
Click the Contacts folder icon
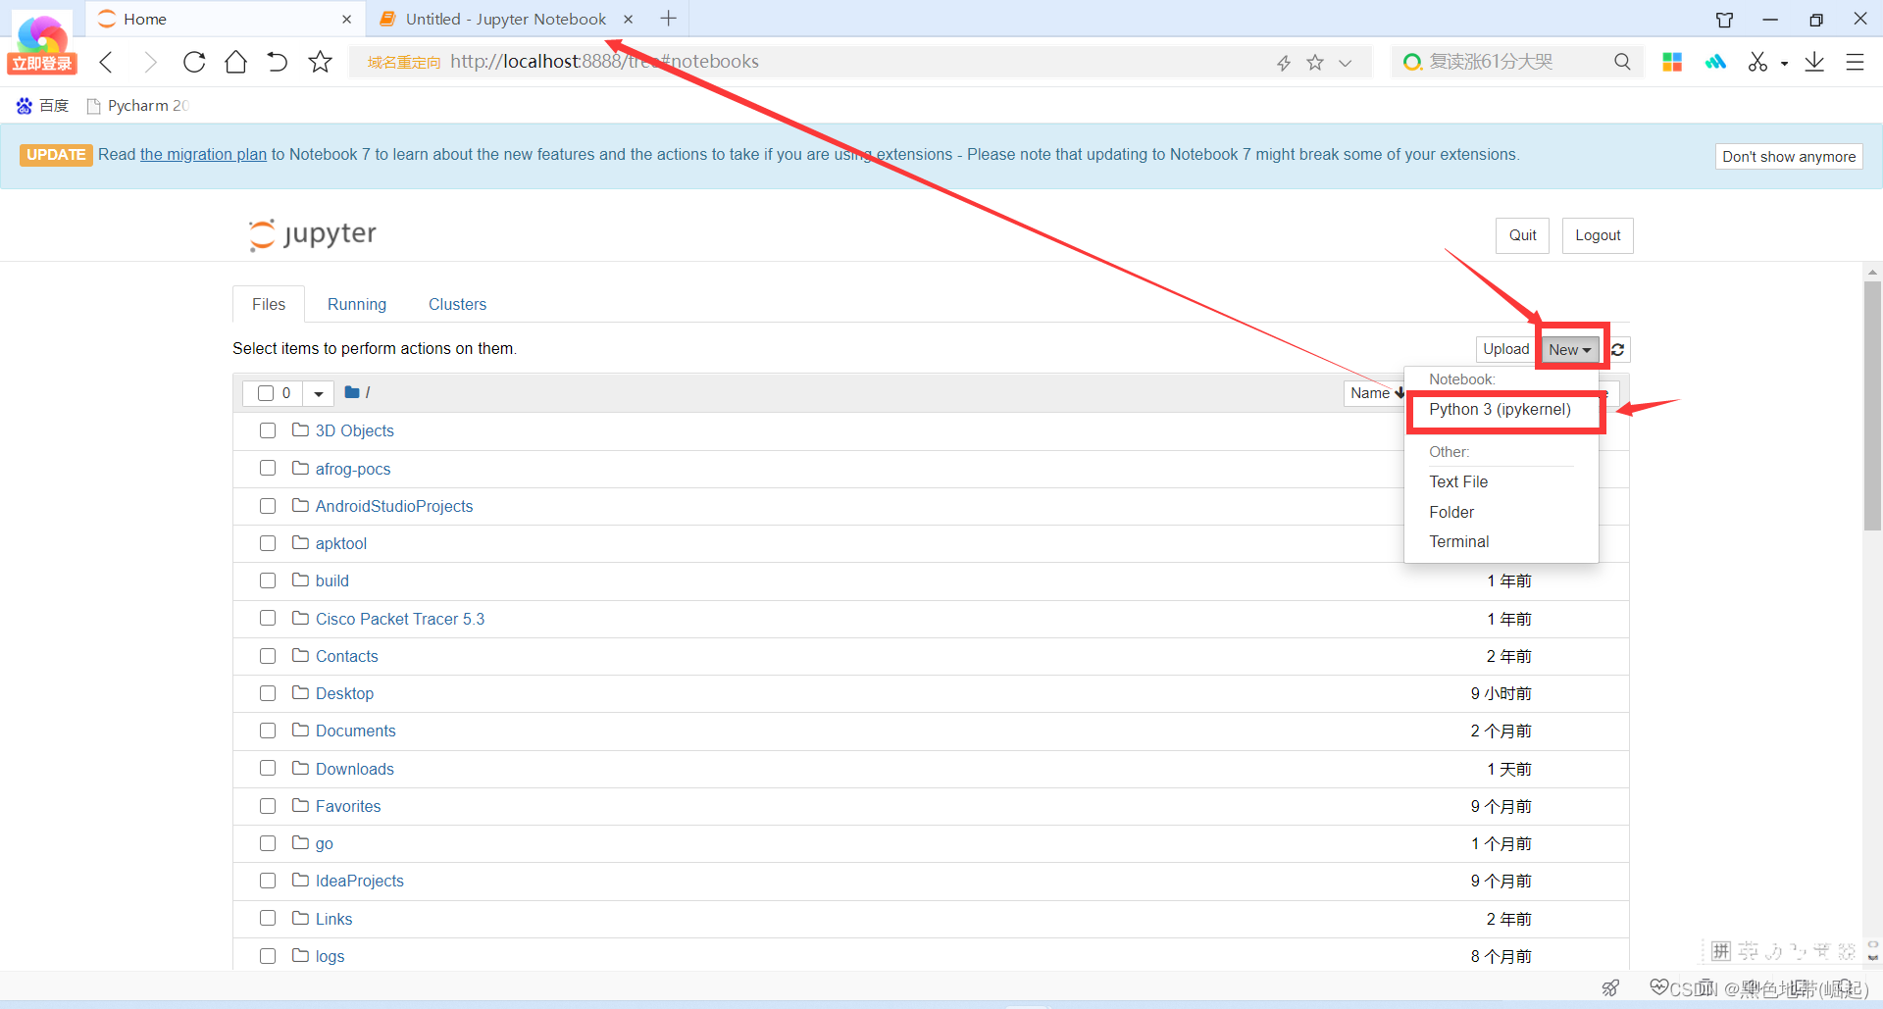click(x=301, y=655)
